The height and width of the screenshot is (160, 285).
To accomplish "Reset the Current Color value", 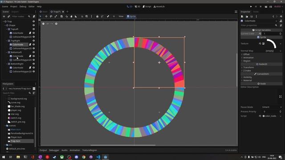I will [260, 34].
